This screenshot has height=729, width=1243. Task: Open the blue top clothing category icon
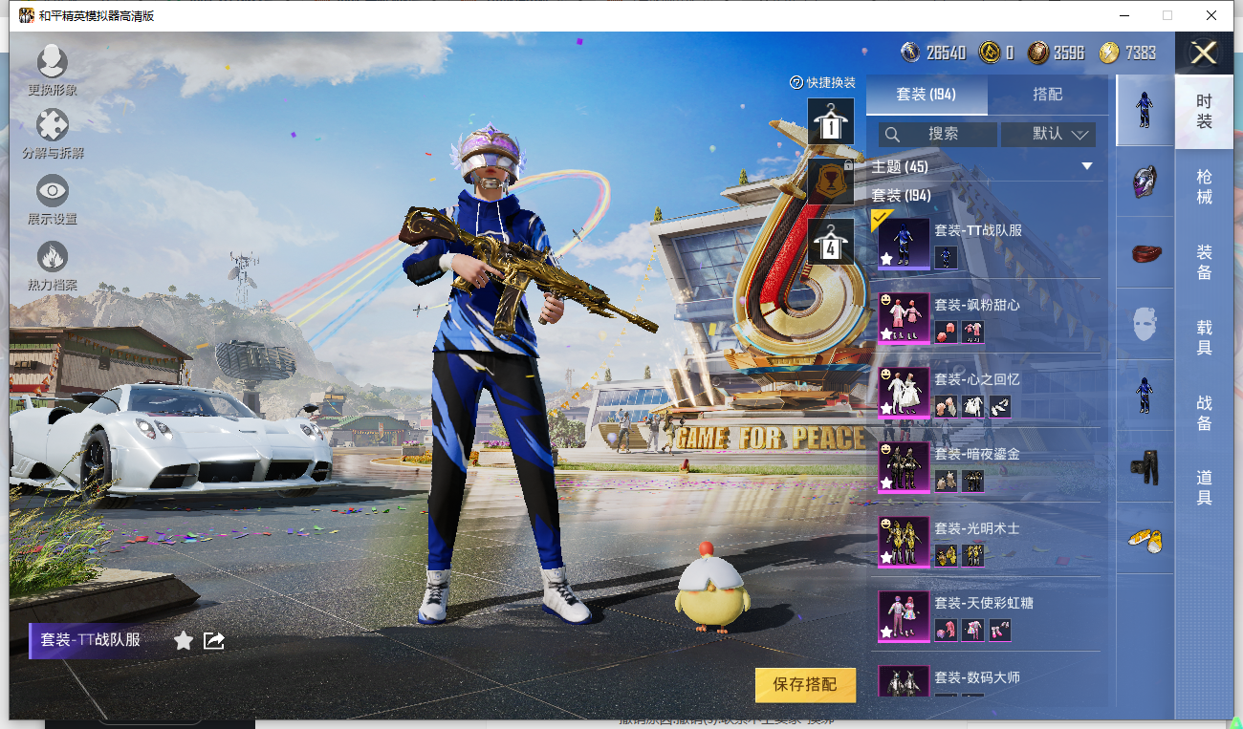point(1145,396)
